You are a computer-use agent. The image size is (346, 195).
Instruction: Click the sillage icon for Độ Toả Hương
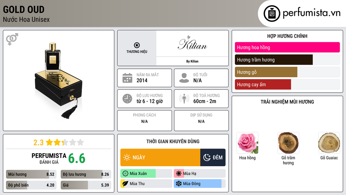pyautogui.click(x=184, y=99)
